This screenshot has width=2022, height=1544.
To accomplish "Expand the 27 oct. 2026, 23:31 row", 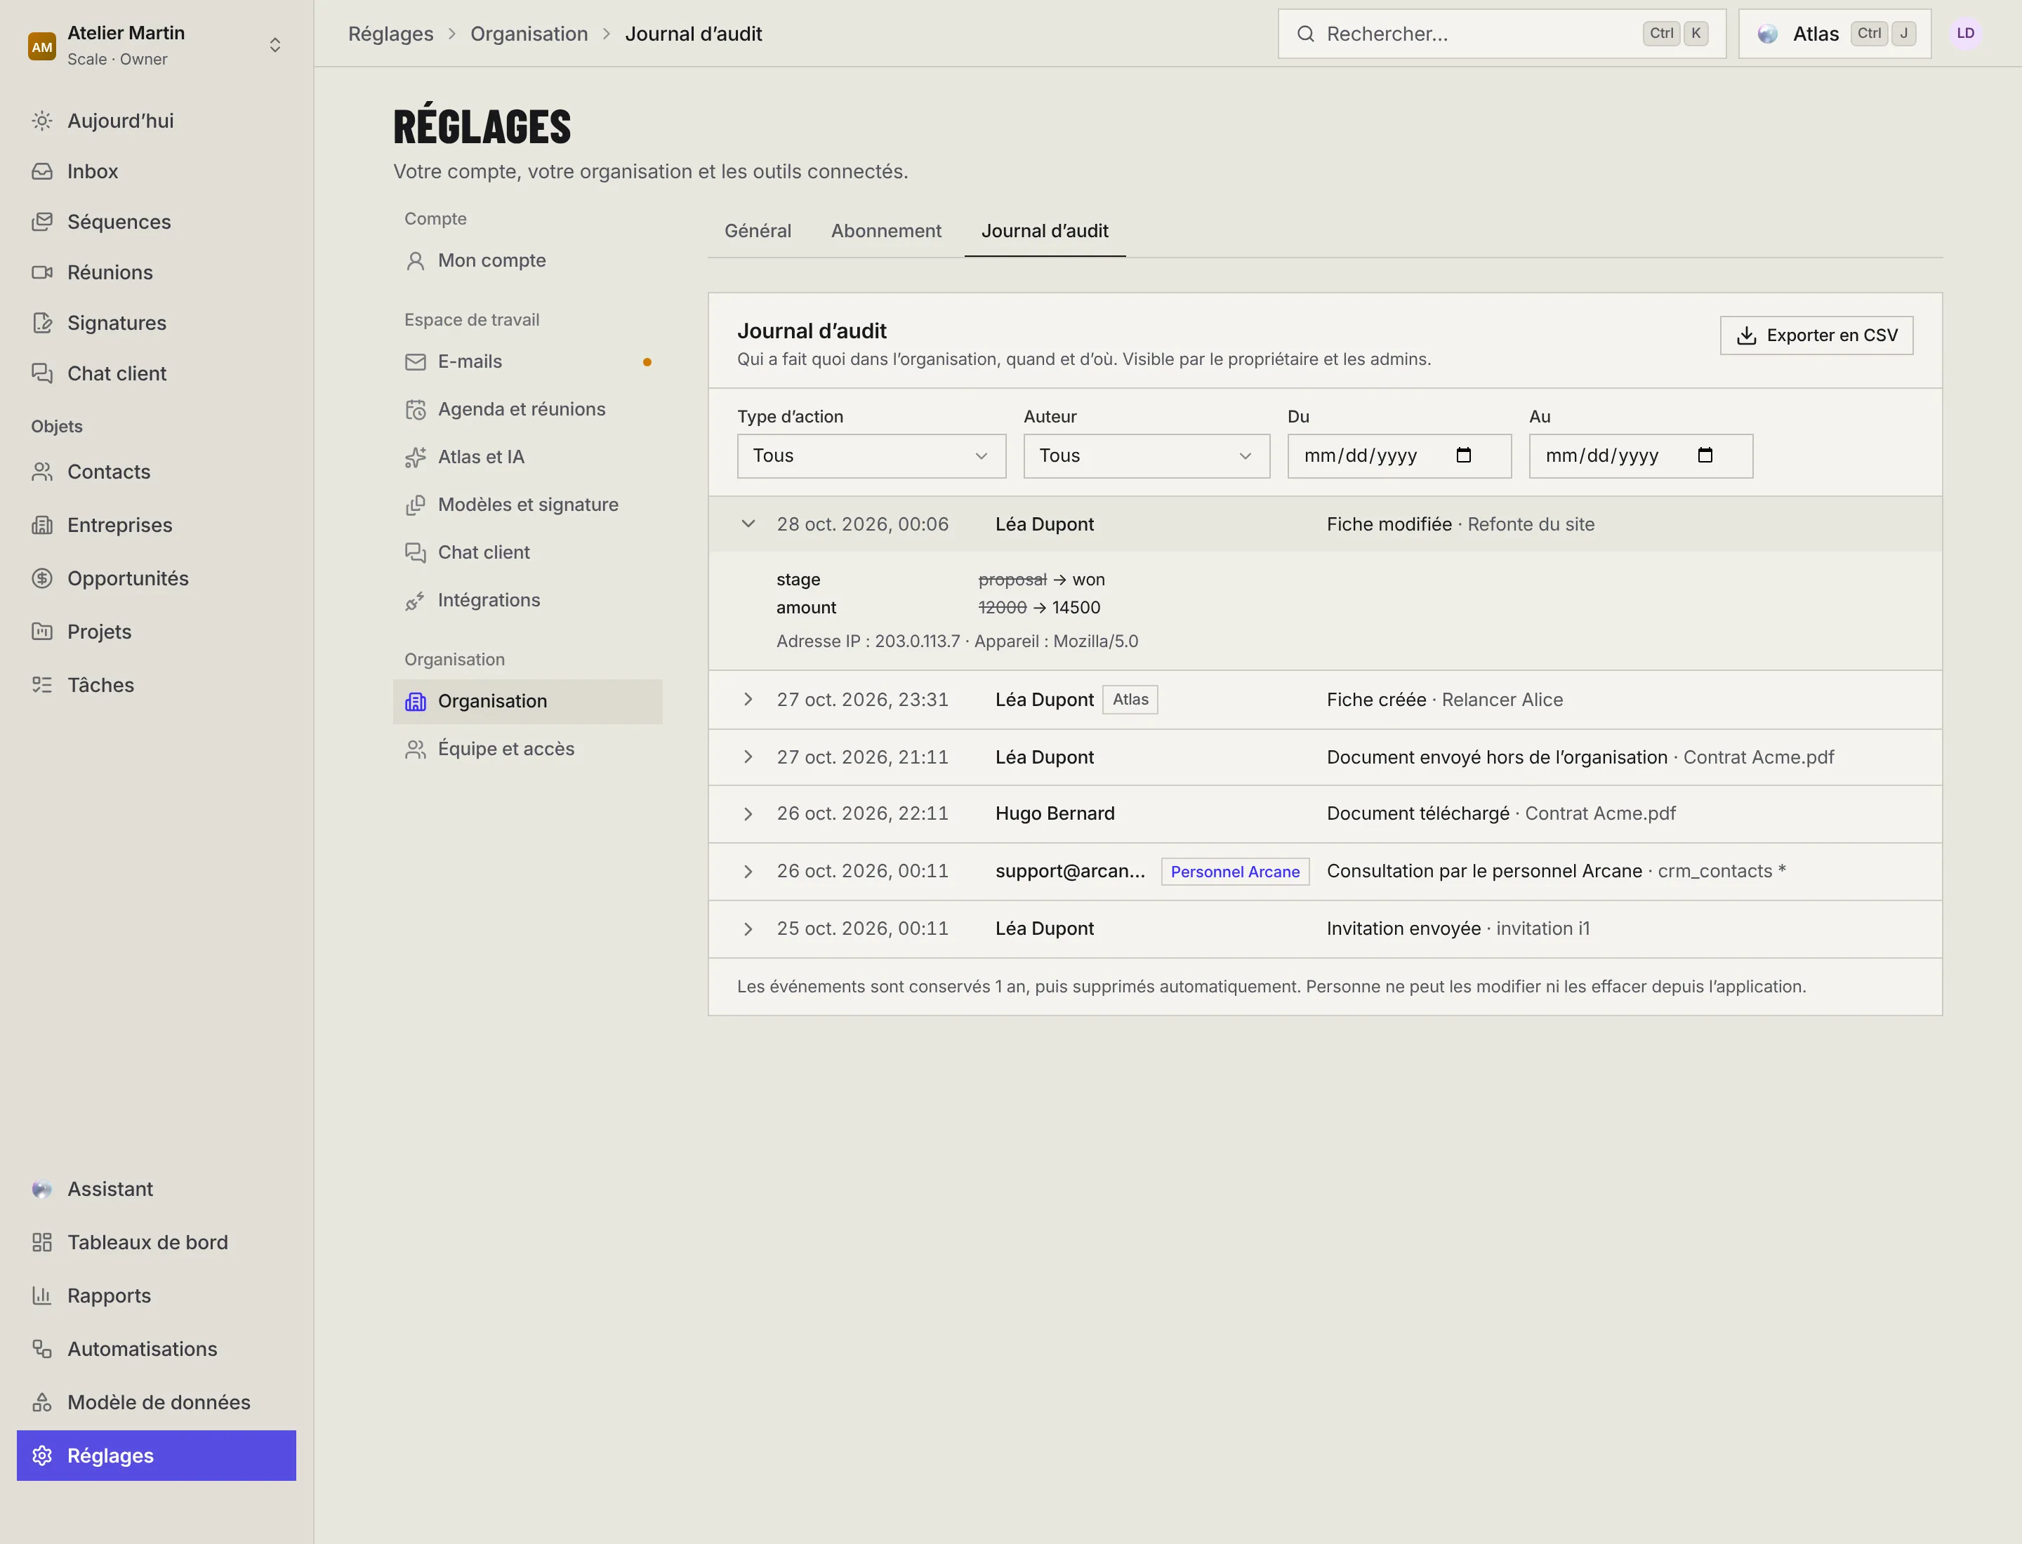I will 748,700.
